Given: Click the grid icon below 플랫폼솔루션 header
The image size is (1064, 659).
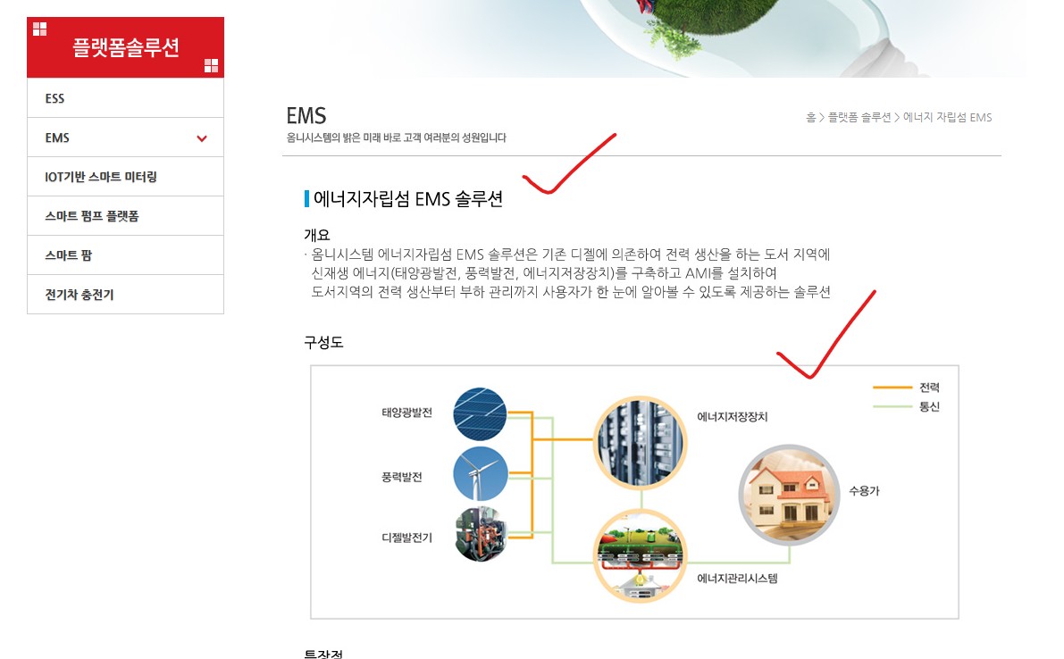Looking at the screenshot, I should pyautogui.click(x=211, y=66).
